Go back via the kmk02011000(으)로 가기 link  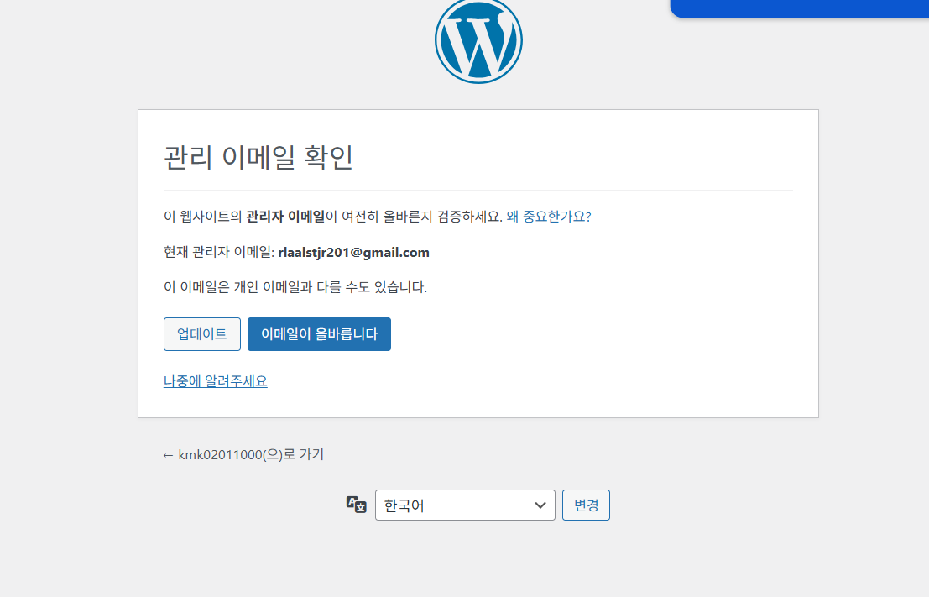243,454
